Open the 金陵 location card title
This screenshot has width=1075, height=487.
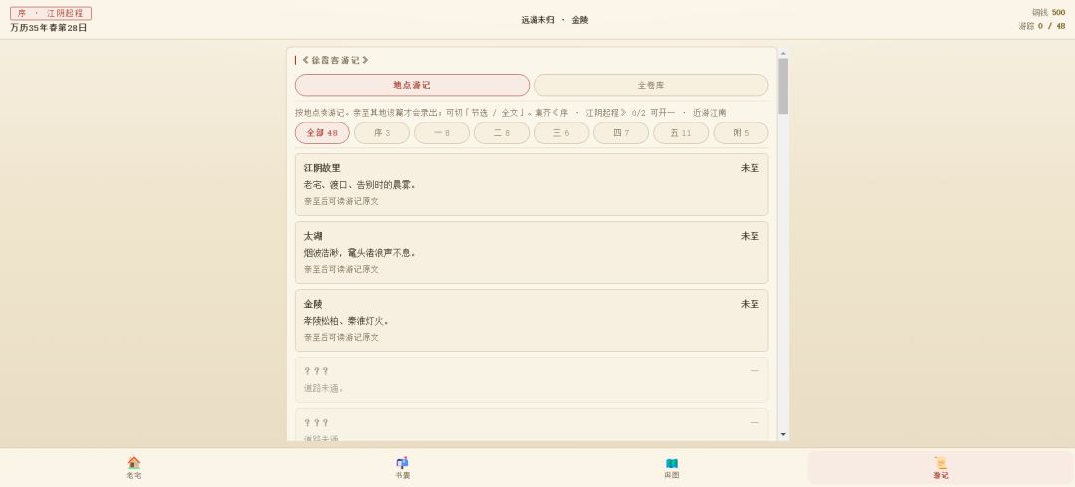313,304
